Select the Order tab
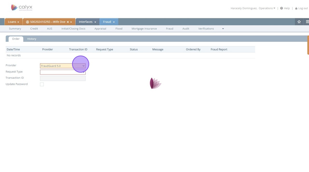Viewport: 309px width, 172px height. point(16,39)
